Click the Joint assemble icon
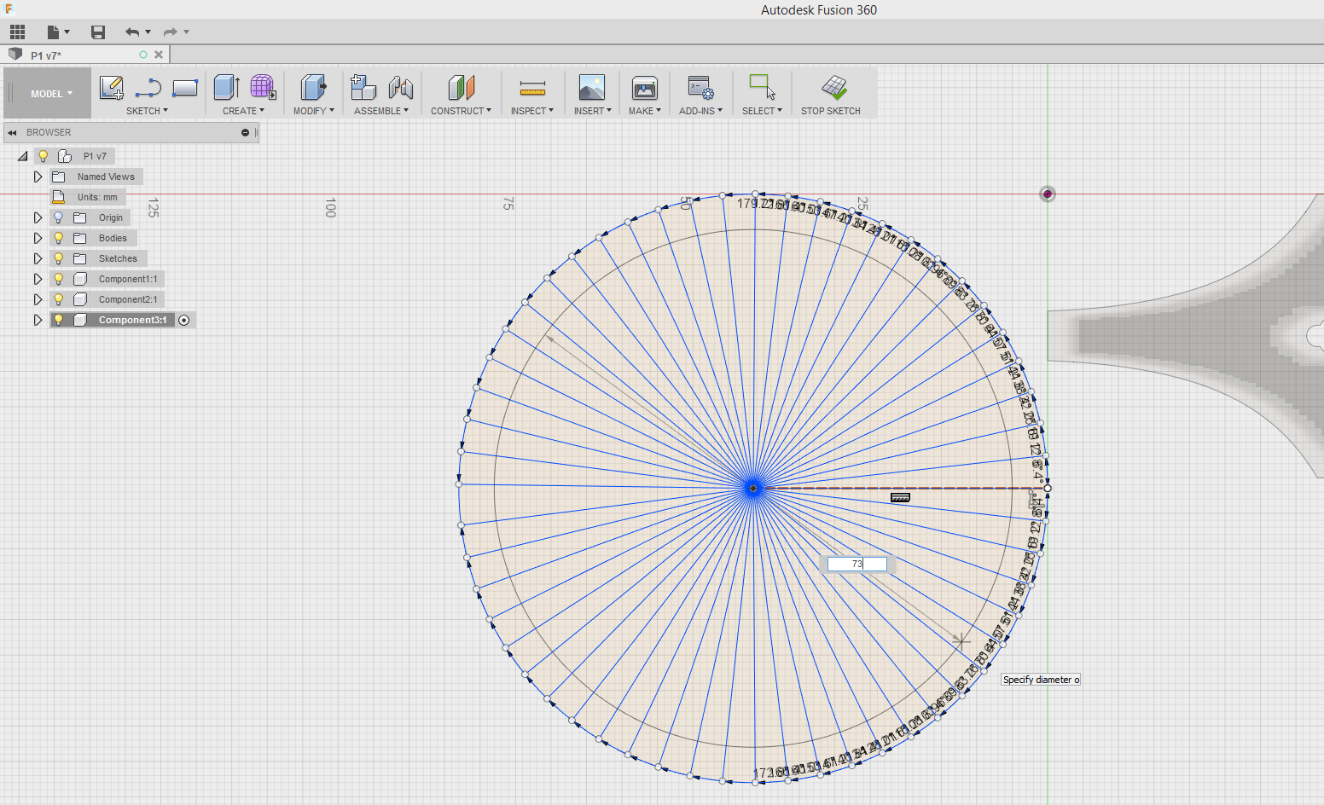Screen dimensions: 1324x805 coord(400,88)
